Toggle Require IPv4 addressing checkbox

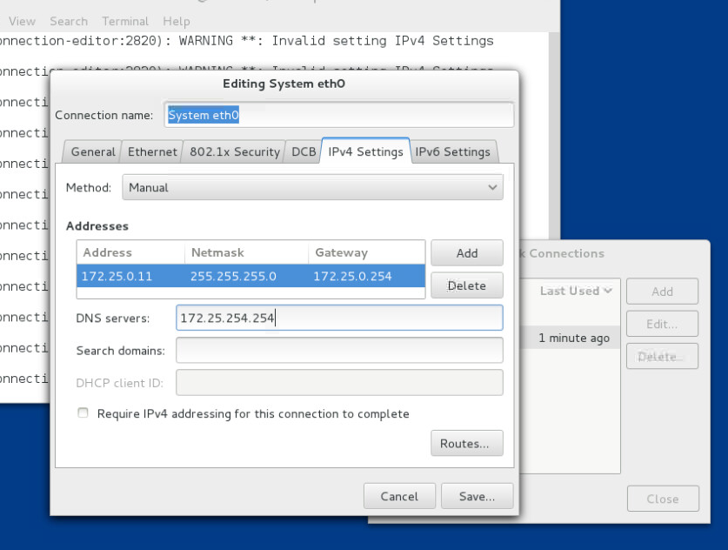click(x=83, y=413)
